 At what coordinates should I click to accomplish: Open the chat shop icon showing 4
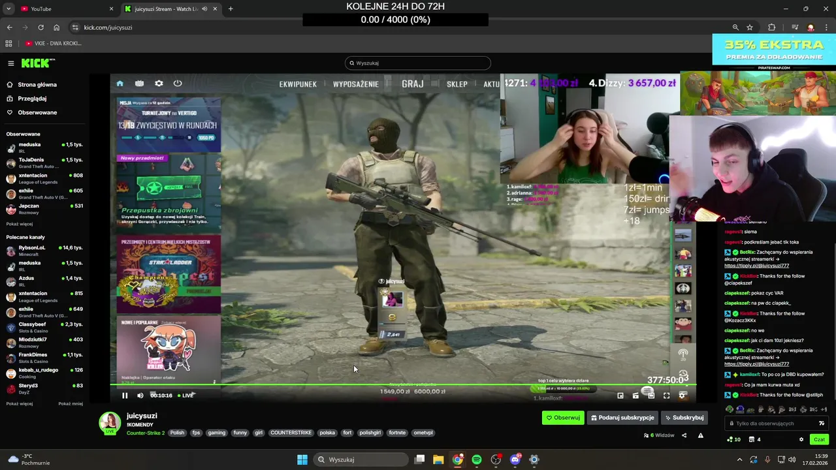(754, 439)
